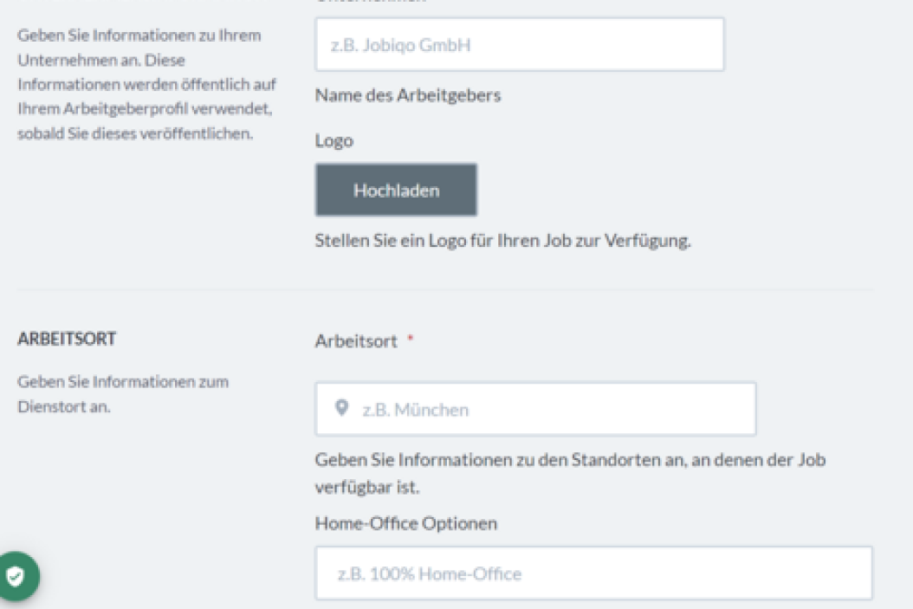Focus the Arbeitsort field 'z.B. München'

click(x=535, y=409)
